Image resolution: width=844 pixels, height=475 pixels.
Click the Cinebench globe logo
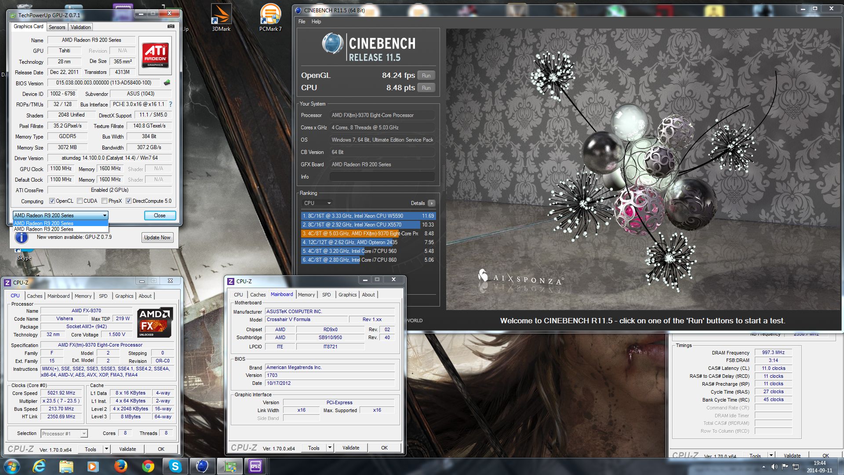[333, 44]
